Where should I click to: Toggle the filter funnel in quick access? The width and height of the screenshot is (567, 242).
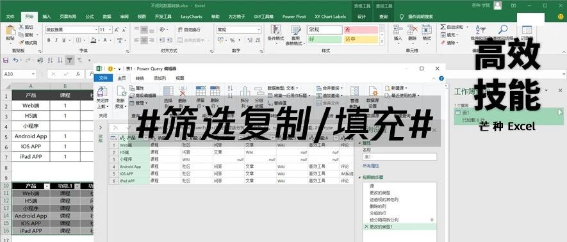69,60
